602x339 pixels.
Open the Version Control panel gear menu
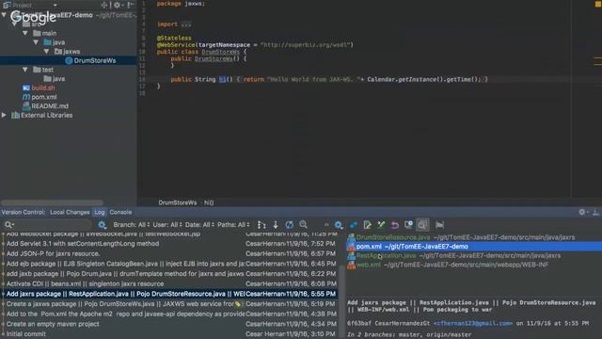point(582,212)
